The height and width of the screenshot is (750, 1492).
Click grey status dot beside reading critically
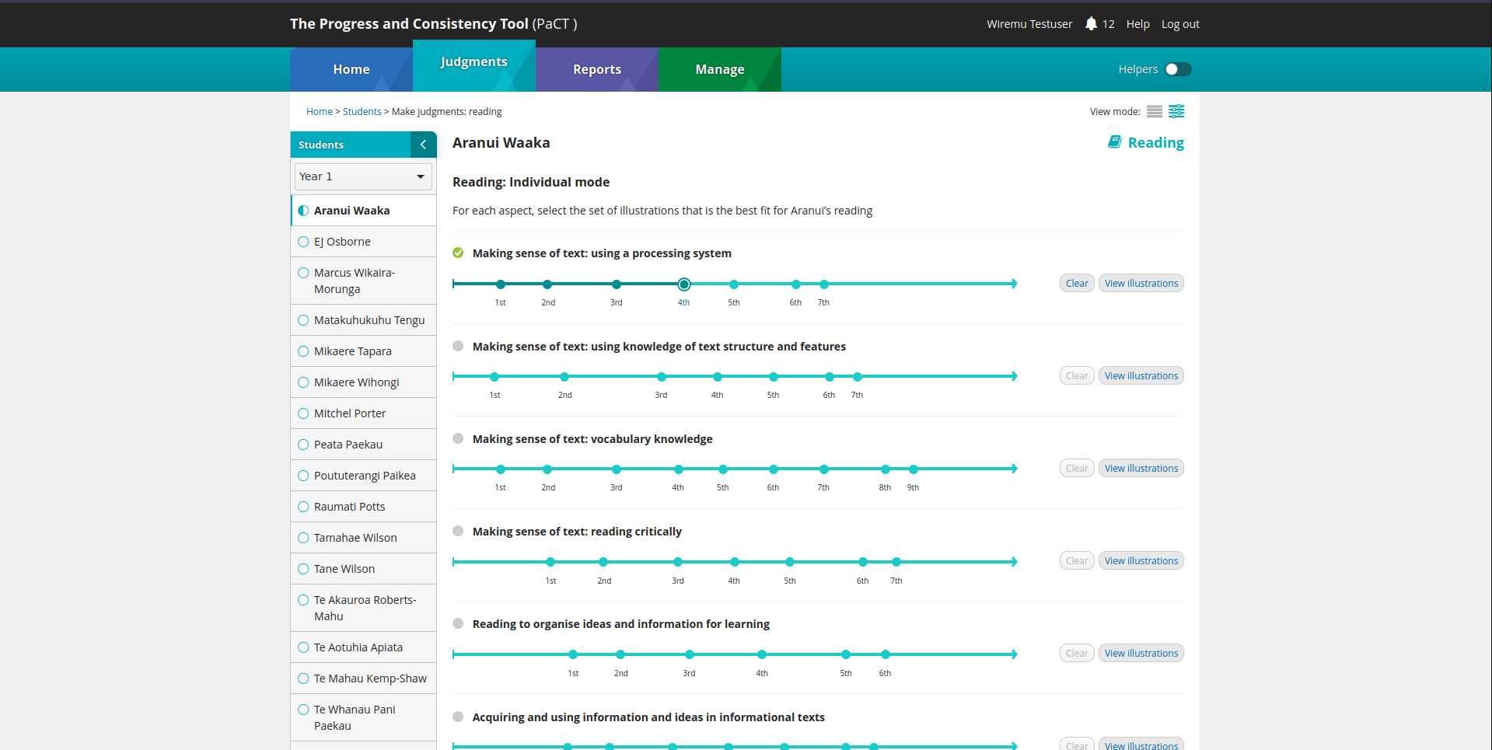tap(458, 531)
